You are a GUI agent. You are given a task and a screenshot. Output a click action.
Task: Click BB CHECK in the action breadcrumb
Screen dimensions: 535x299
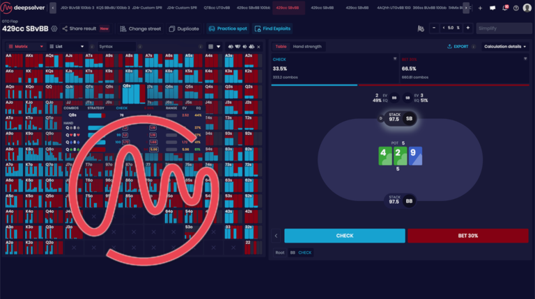point(301,252)
